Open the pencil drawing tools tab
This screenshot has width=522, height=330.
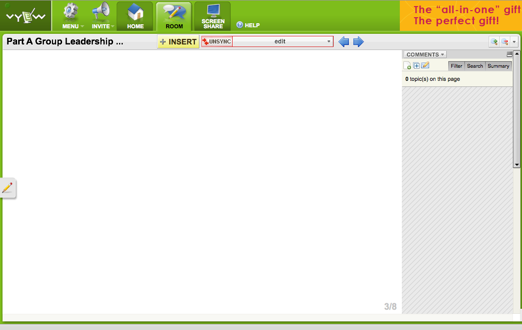[8, 187]
